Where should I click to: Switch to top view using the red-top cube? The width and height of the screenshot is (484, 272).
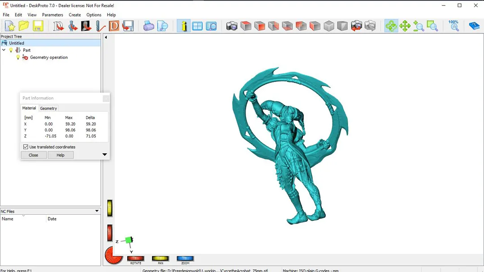coord(246,26)
